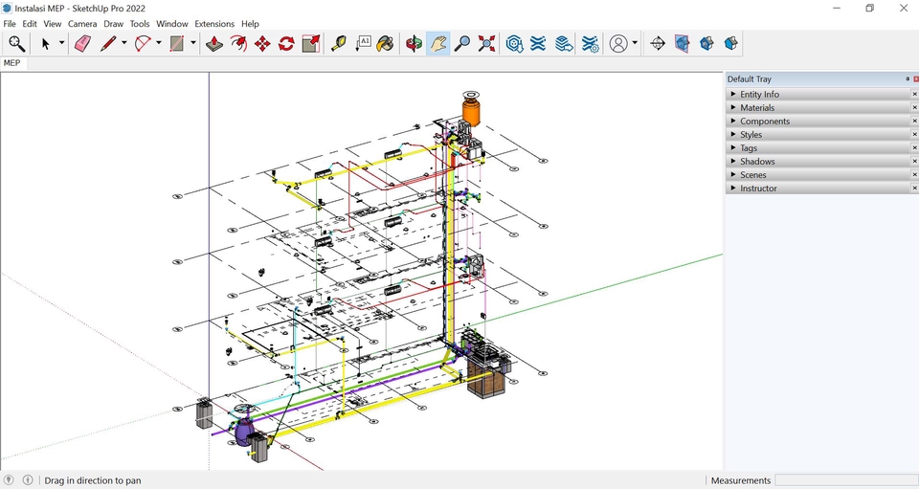Activate the Rotate tool
919x489 pixels.
tap(286, 43)
